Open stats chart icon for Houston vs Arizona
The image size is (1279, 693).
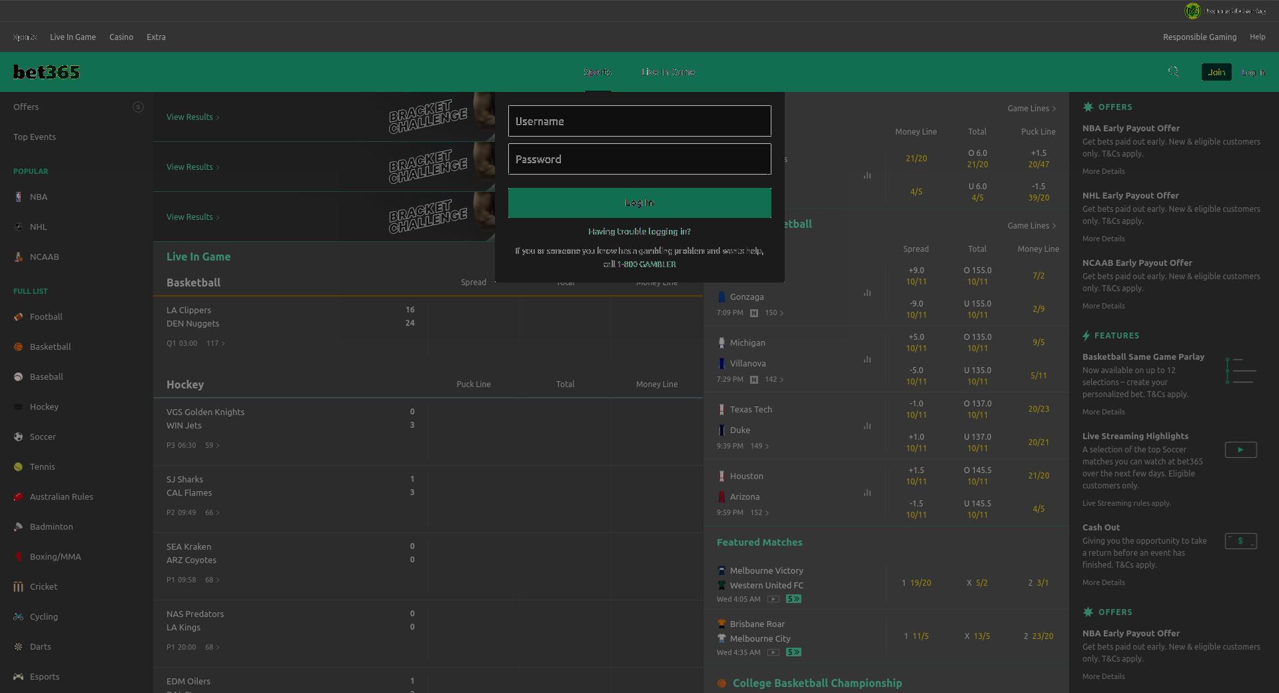click(867, 492)
